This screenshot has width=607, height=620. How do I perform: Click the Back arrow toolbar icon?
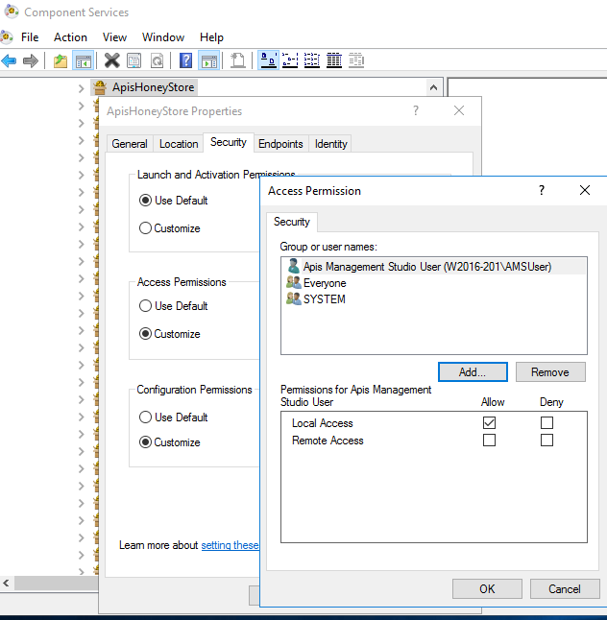pos(10,61)
